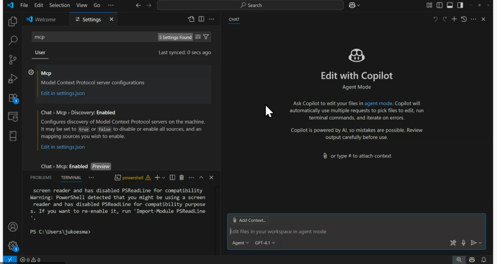This screenshot has width=497, height=264.
Task: Open the View menu
Action: 82,5
